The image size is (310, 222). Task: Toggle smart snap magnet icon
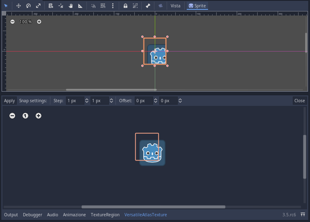[x=93, y=6]
